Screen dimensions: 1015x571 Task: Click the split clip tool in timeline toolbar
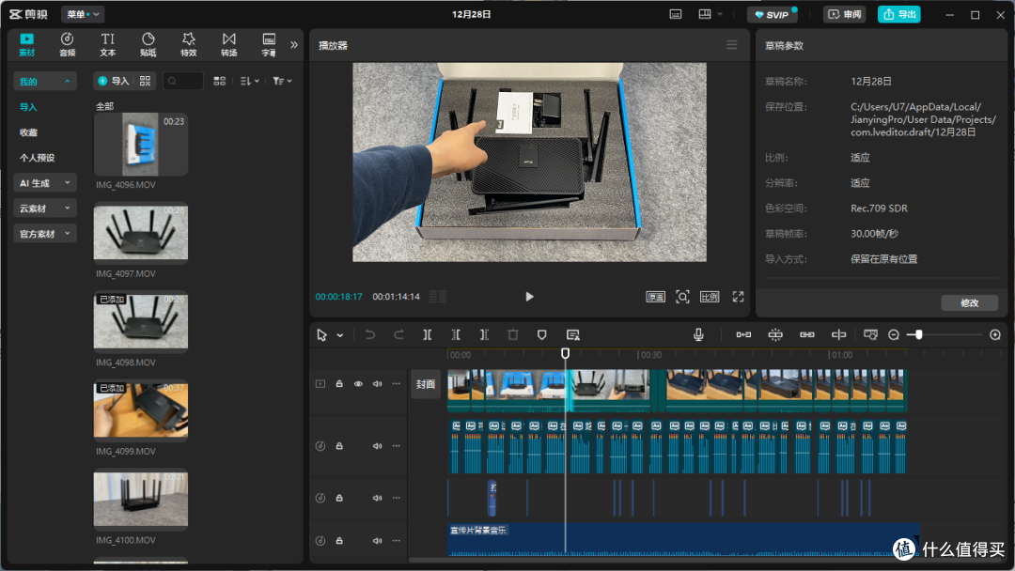428,334
